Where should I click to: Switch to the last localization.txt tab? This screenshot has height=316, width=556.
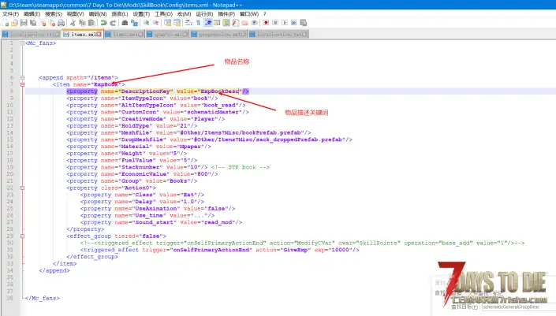click(278, 35)
